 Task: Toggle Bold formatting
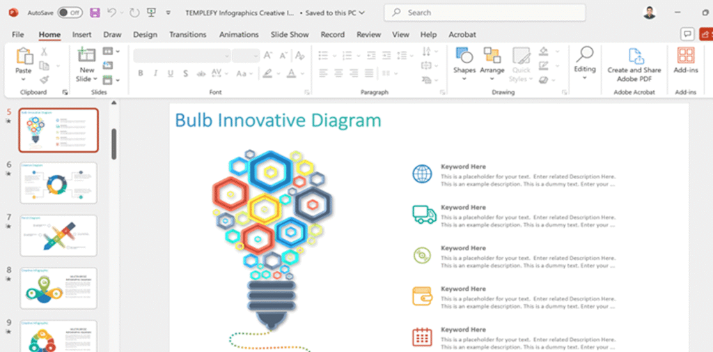tap(140, 73)
